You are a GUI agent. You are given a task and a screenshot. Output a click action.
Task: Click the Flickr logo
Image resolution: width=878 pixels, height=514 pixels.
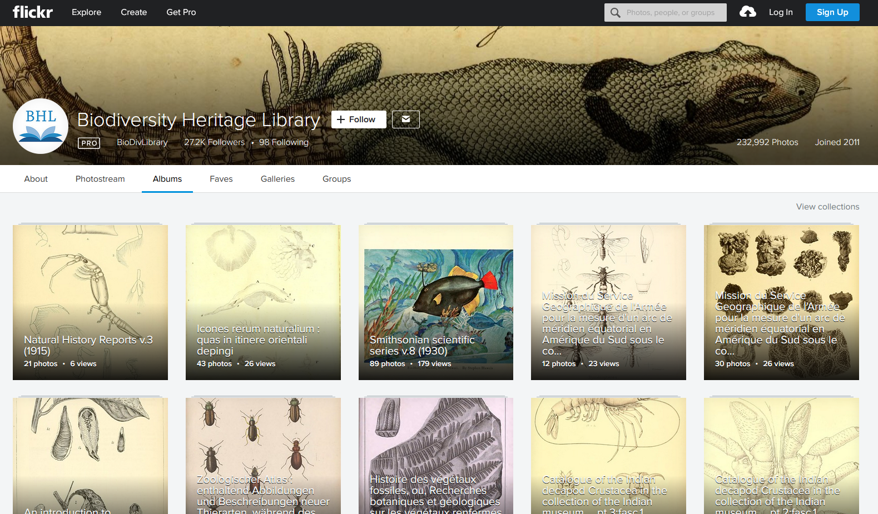[33, 12]
